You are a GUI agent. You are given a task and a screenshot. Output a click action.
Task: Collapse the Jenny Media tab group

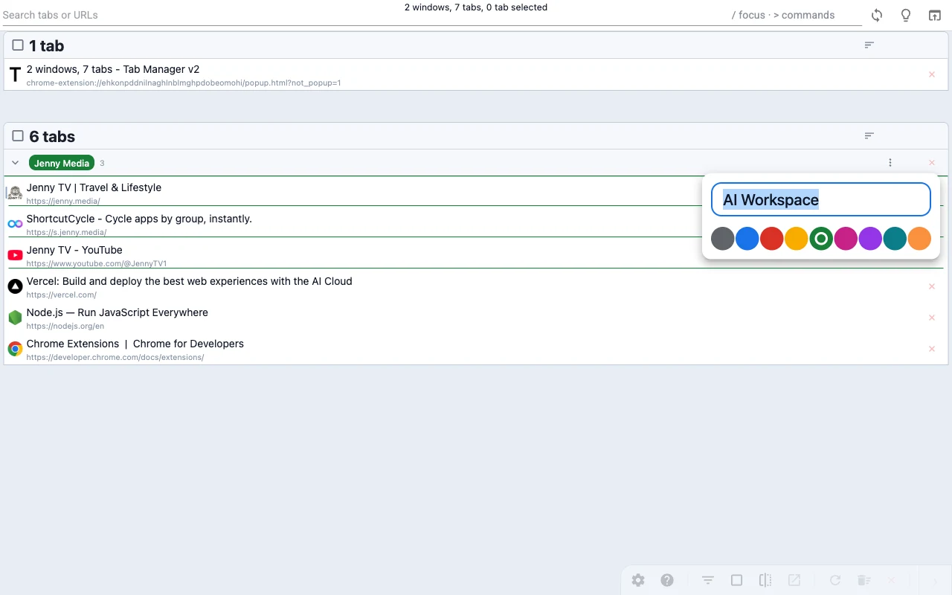click(15, 163)
